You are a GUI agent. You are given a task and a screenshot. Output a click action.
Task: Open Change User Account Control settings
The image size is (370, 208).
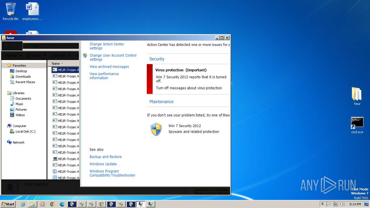point(113,57)
